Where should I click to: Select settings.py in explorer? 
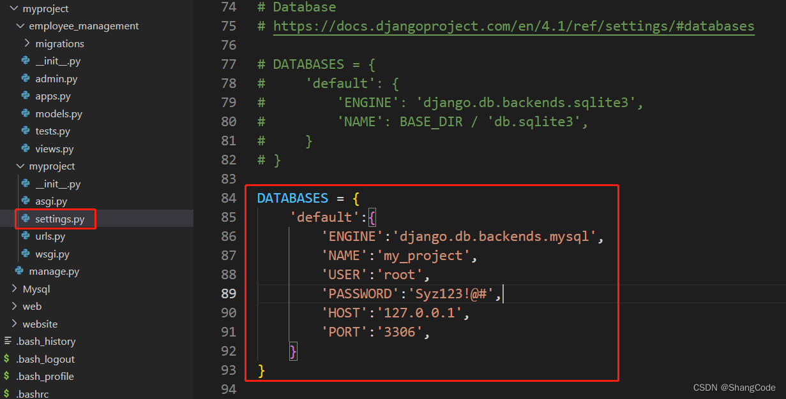59,219
